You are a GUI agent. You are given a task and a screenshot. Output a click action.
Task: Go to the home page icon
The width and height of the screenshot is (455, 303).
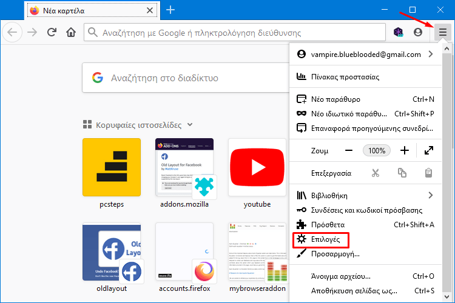[71, 32]
